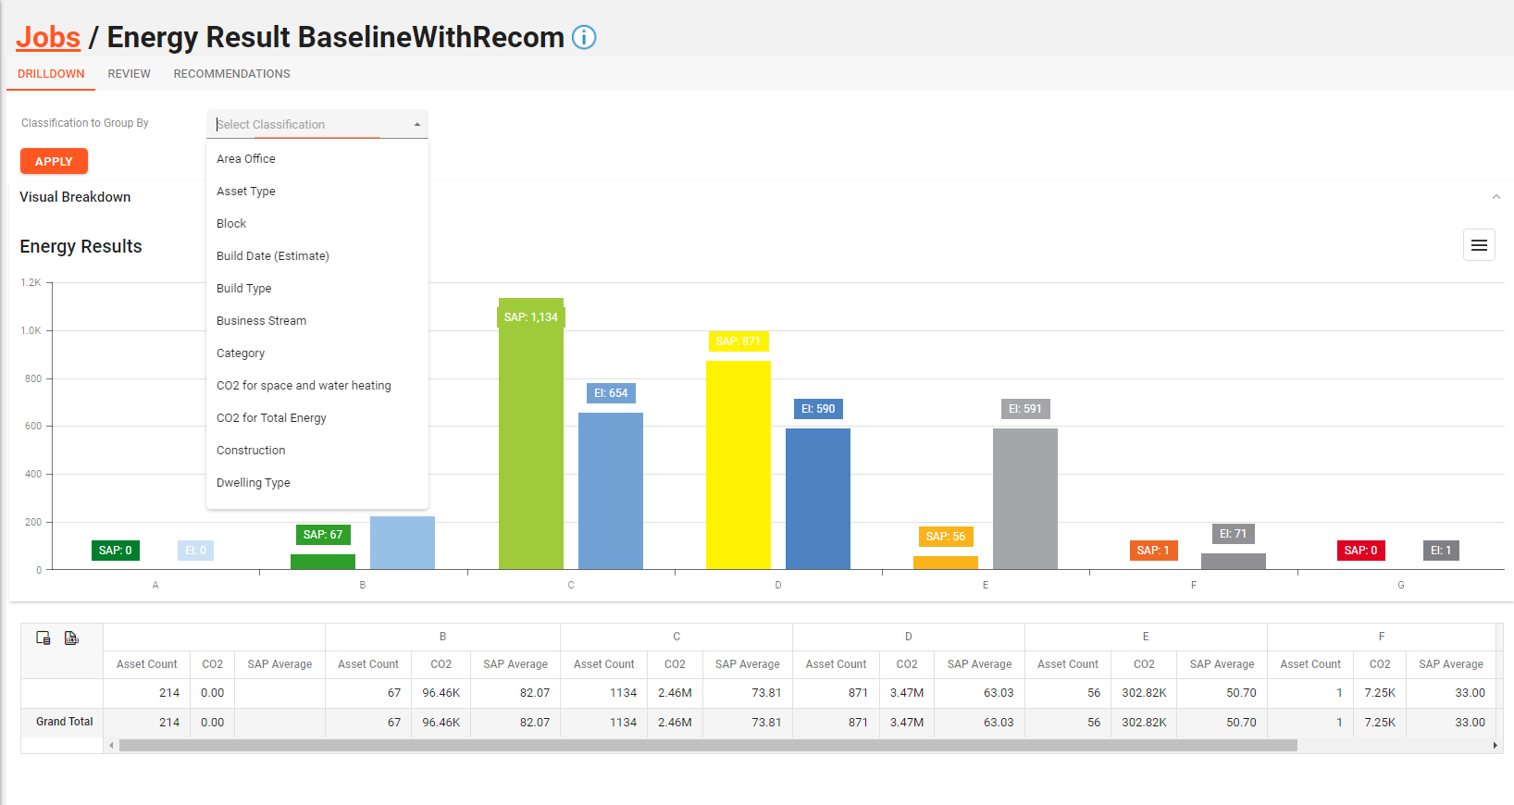Click the table's right scroll arrow
1514x805 pixels.
(x=1495, y=746)
